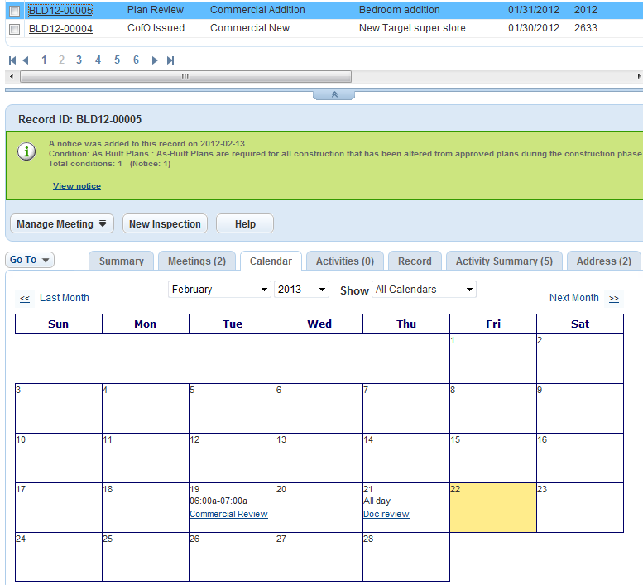Viewport: 643px width, 585px height.
Task: Click the New Inspection button
Action: (165, 224)
